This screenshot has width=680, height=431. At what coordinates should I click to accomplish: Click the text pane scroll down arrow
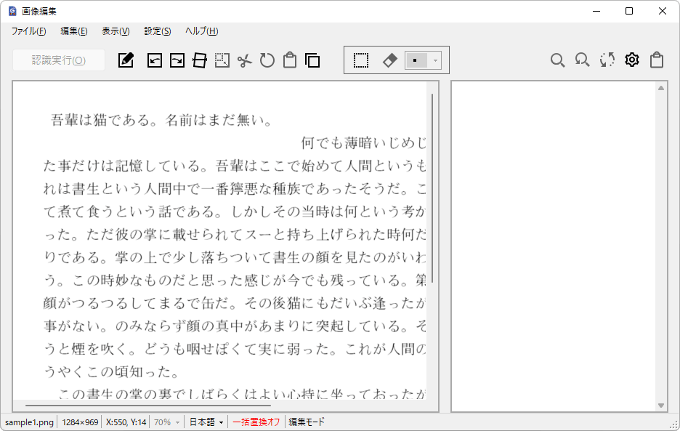click(661, 406)
